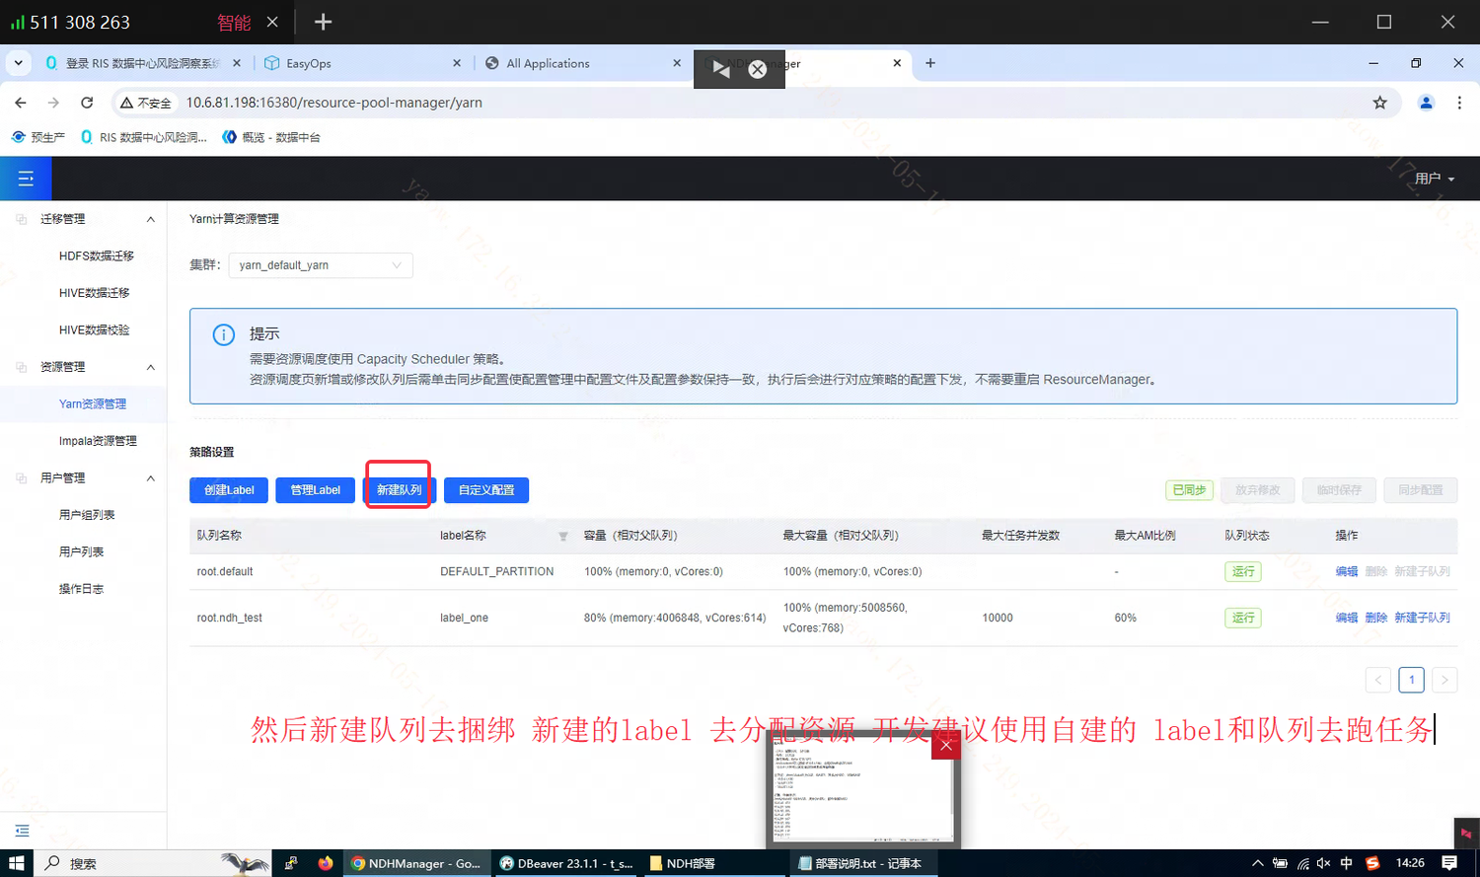Click the highlighted 新建队列 button

[398, 489]
